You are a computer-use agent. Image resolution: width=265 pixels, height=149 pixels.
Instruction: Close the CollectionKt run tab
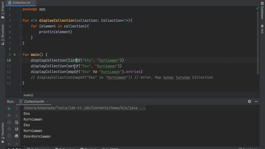click(x=47, y=101)
